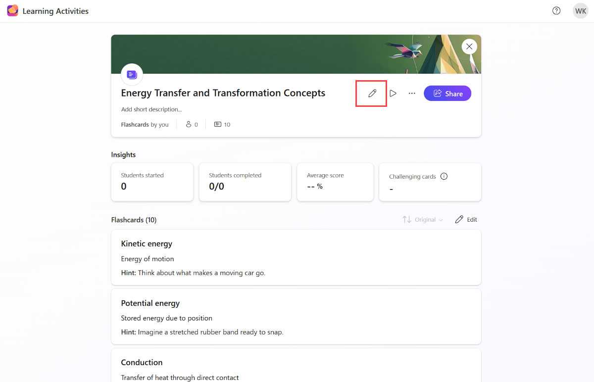The image size is (594, 382).
Task: Open the Original sort order dropdown
Action: coord(423,220)
